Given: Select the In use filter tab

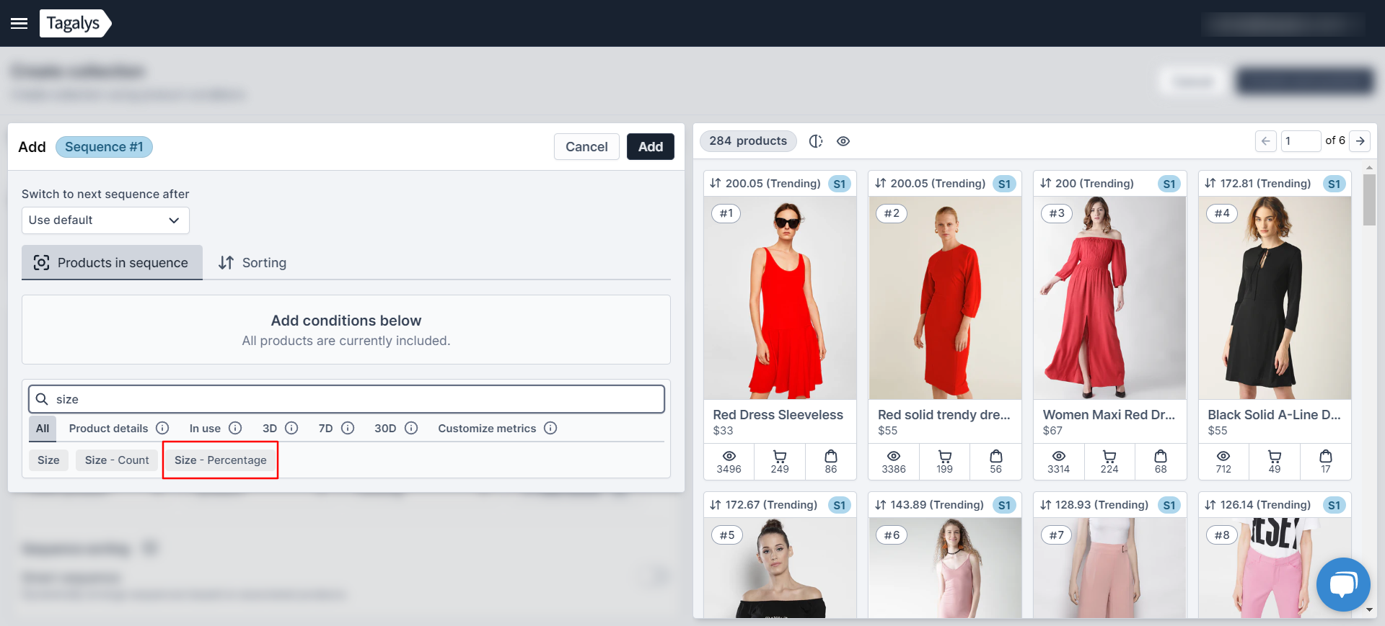Looking at the screenshot, I should 205,429.
